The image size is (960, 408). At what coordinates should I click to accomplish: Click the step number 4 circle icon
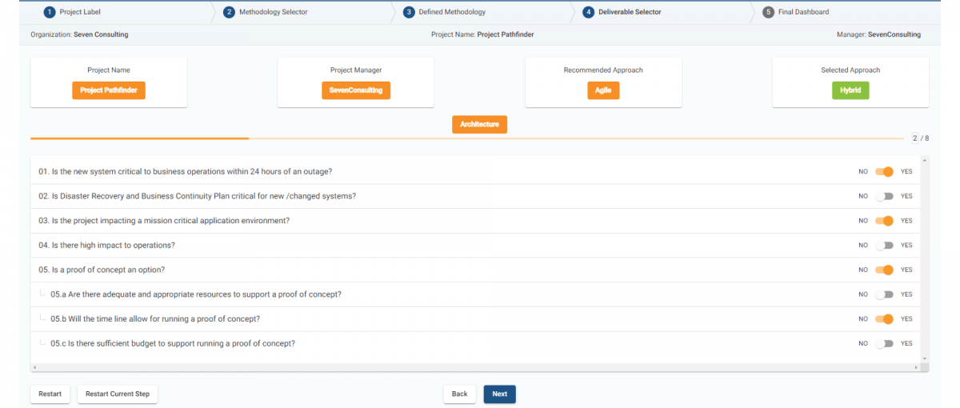pyautogui.click(x=588, y=12)
